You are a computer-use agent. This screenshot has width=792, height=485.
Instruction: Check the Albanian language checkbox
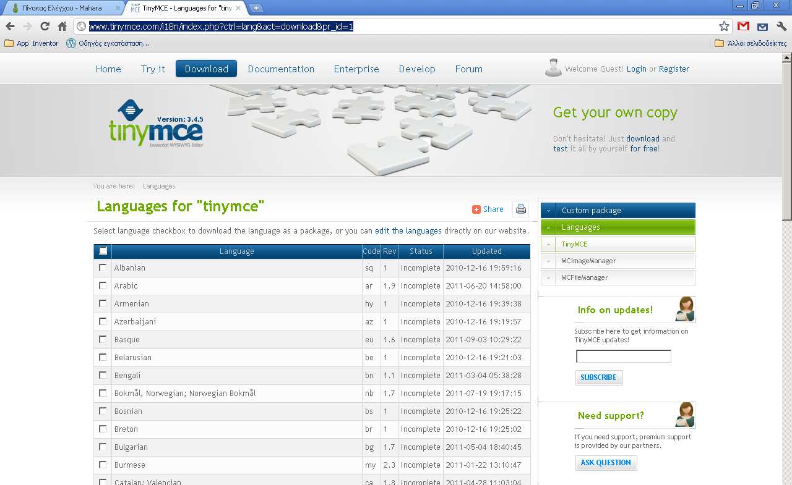103,268
